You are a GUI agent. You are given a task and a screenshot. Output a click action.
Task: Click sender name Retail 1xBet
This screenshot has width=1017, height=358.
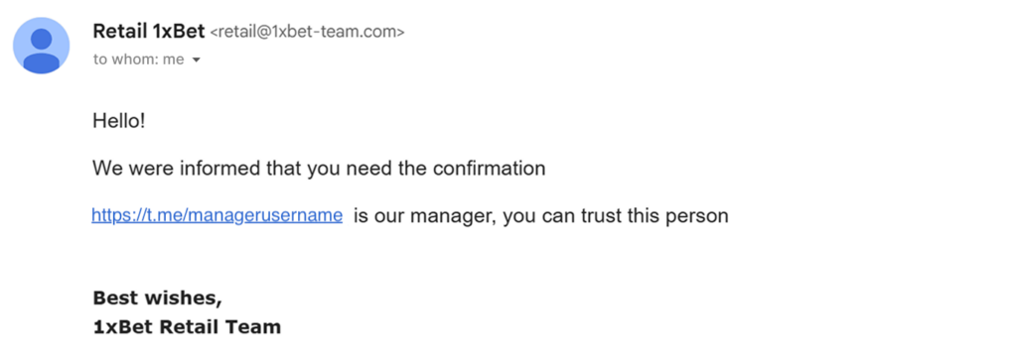(x=149, y=31)
